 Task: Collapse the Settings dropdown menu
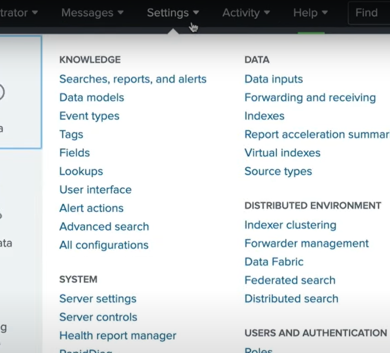click(x=172, y=13)
